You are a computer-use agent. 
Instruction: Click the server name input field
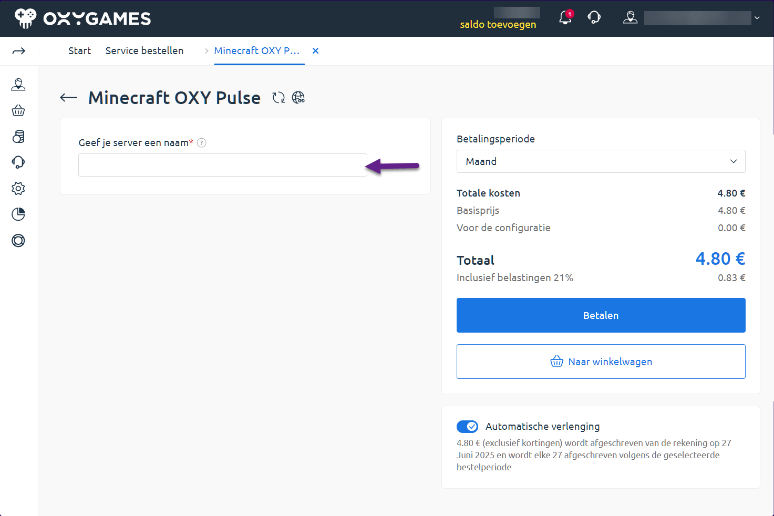pos(222,164)
